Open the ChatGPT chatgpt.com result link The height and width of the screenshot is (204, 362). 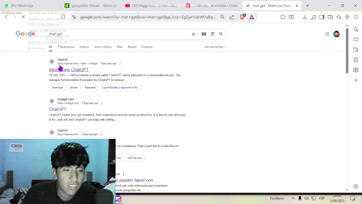pos(57,109)
